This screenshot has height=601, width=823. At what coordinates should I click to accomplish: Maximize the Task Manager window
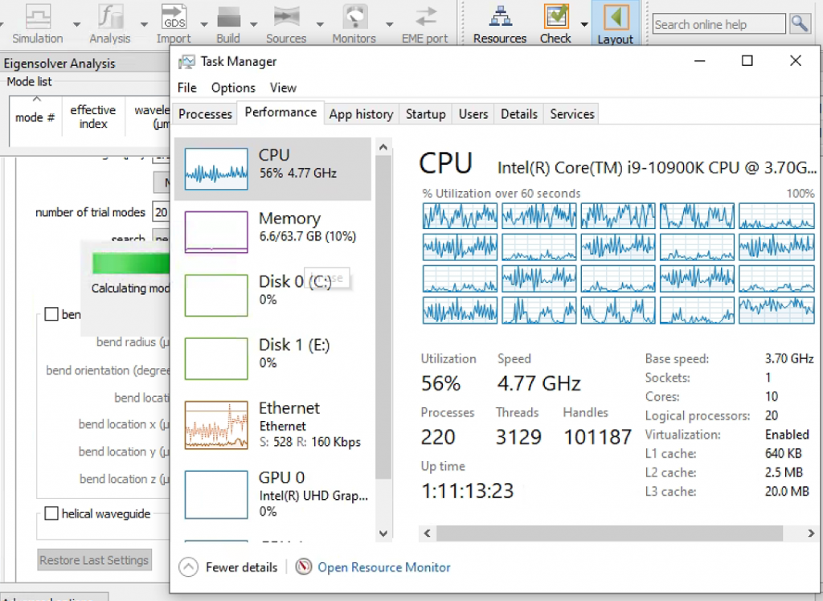747,61
